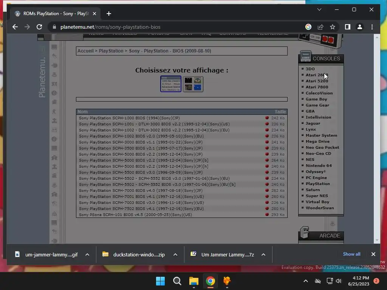Select the list view display thumbnail
The height and width of the screenshot is (290, 387).
pyautogui.click(x=171, y=84)
